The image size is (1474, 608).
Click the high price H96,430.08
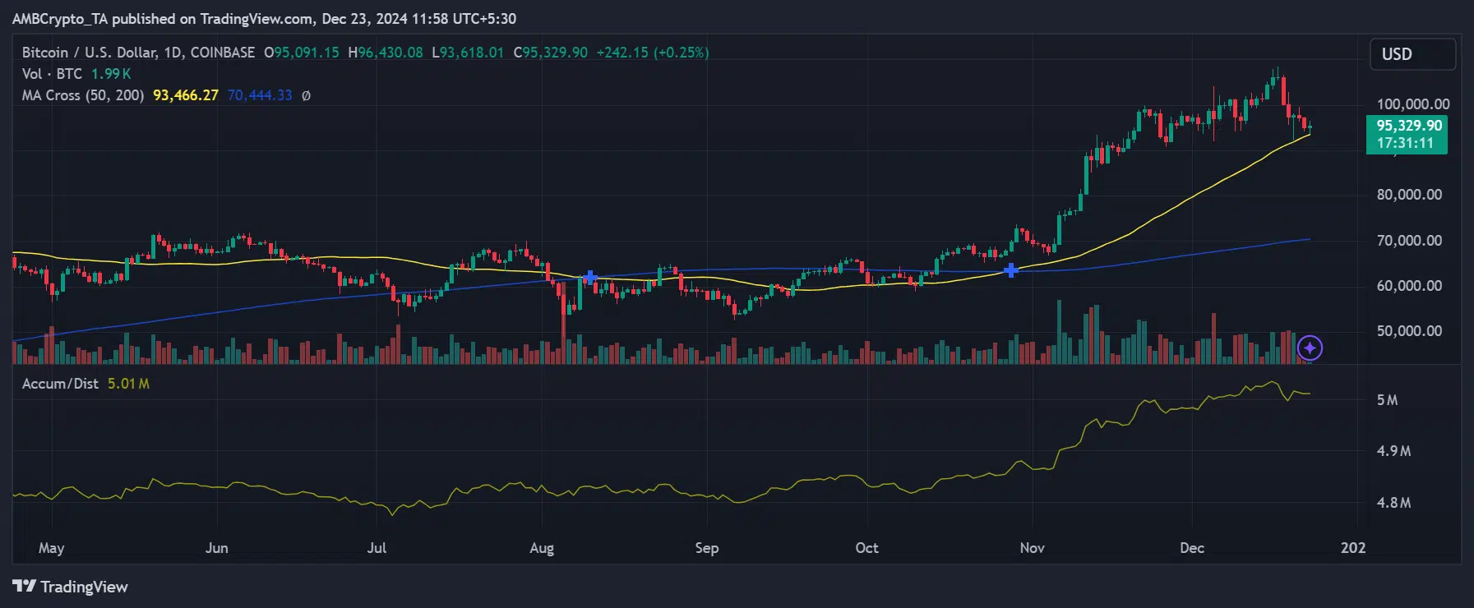tap(386, 53)
